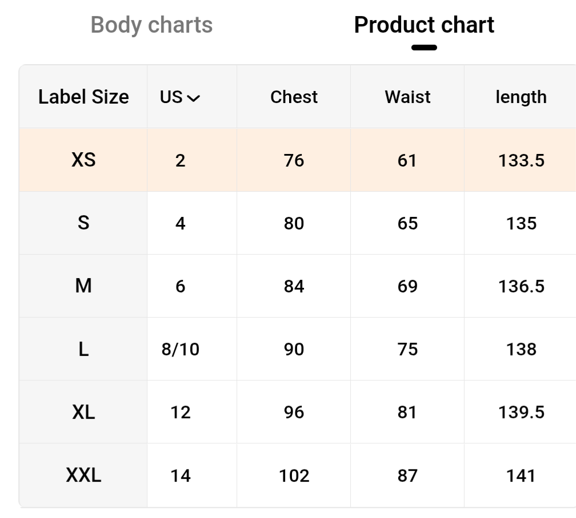Screen dimensions: 576x518
Task: Open the US size system dropdown
Action: click(180, 97)
